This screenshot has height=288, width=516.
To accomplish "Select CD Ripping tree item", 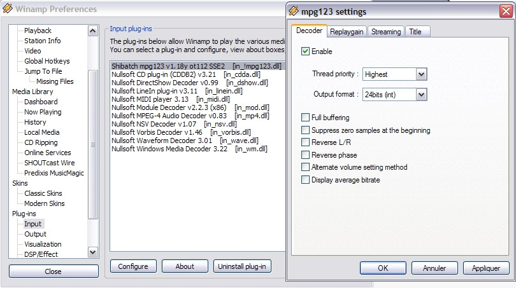I will [x=41, y=142].
